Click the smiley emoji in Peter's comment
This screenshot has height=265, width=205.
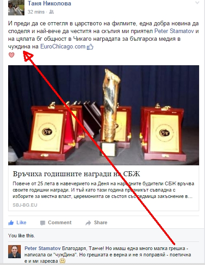tap(62, 261)
